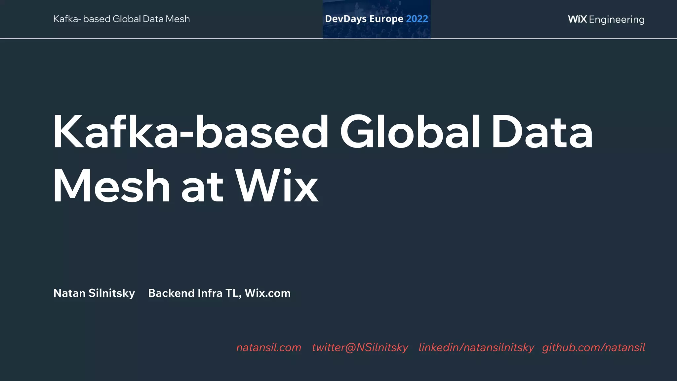Screen dimensions: 677x381
Task: Click the word 'Kafka-based' in the big title
Action: pyautogui.click(x=191, y=132)
